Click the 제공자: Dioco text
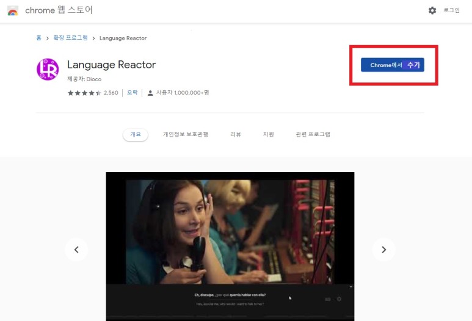The height and width of the screenshot is (321, 472). click(84, 79)
